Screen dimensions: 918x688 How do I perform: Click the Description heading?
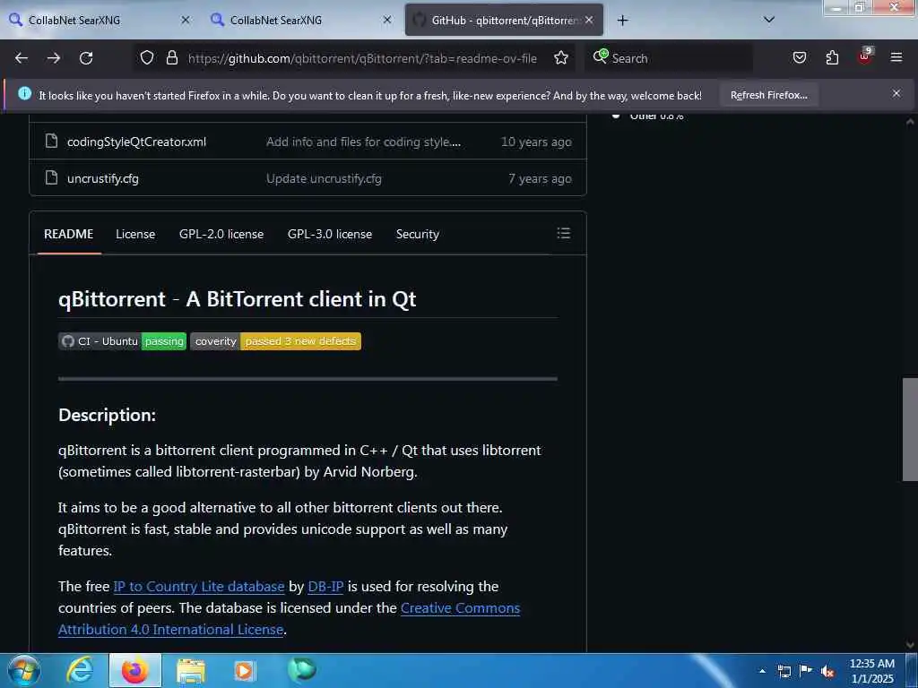108,415
